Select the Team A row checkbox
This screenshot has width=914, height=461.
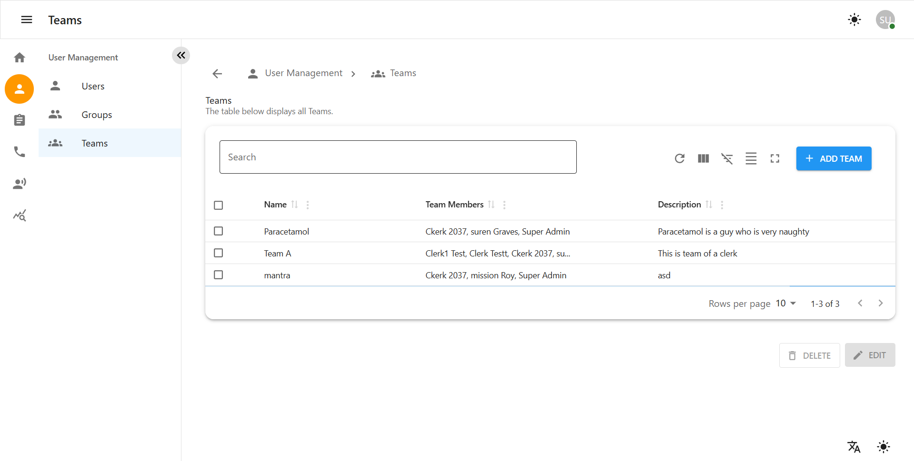click(219, 253)
